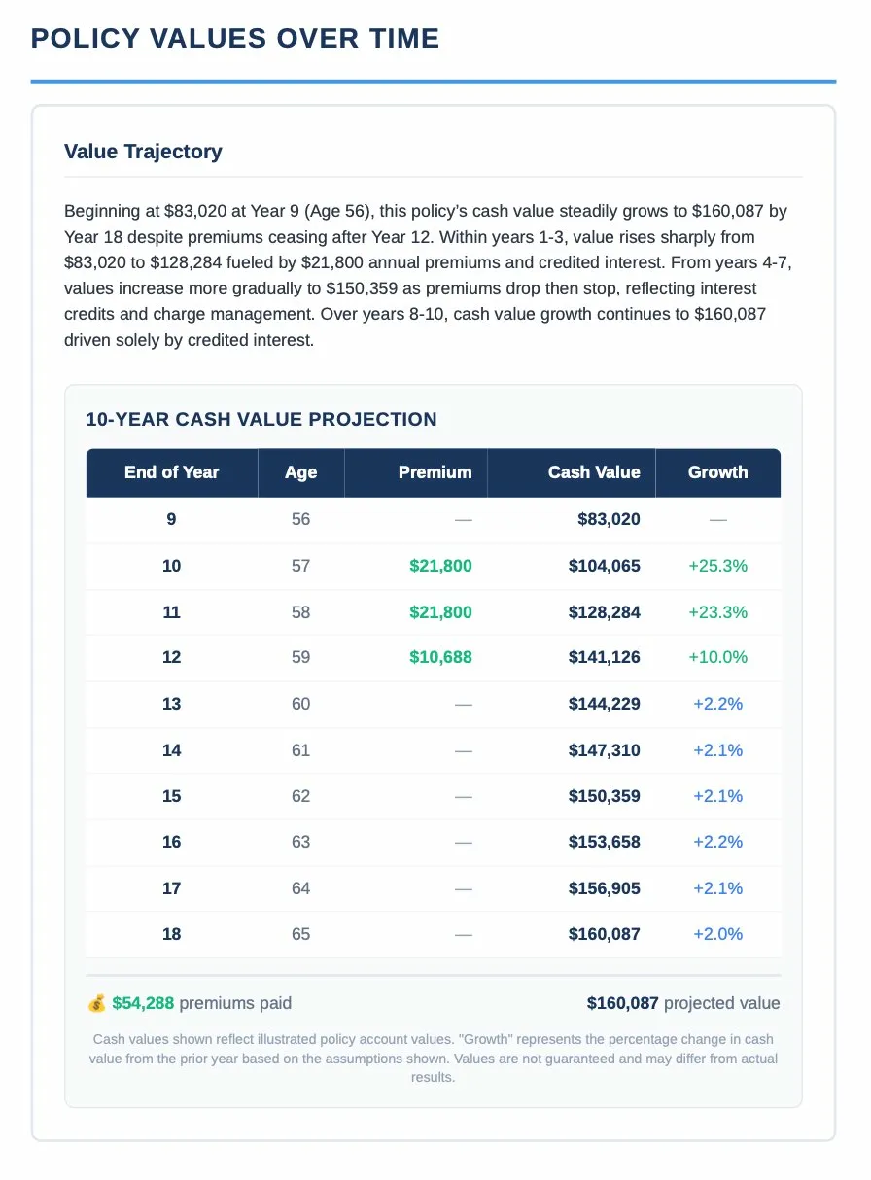871x1180 pixels.
Task: Click the Policy Values Over Time title
Action: (x=235, y=39)
